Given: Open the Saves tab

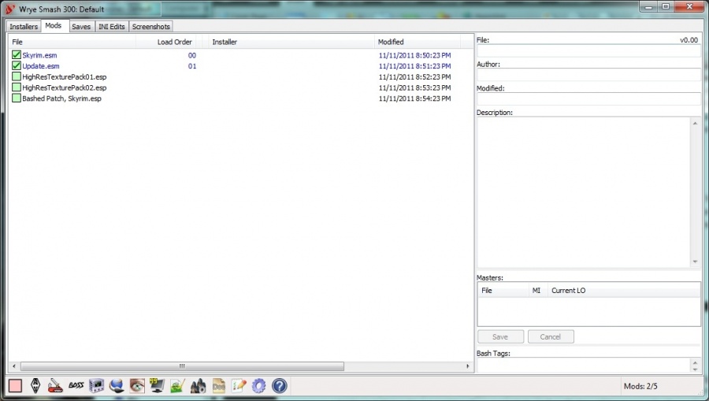Looking at the screenshot, I should [x=81, y=27].
